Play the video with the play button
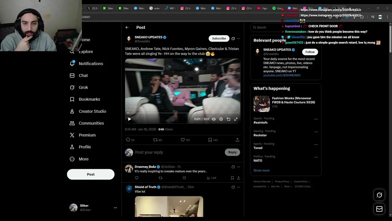The image size is (392, 221). [x=129, y=119]
